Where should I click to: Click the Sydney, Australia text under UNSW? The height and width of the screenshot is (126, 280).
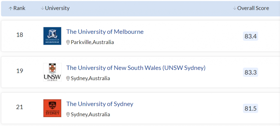tap(90, 78)
